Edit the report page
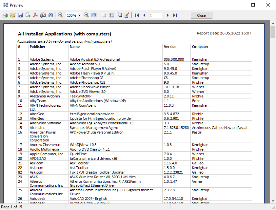Viewport: 276px width, 210px height. (127, 15)
